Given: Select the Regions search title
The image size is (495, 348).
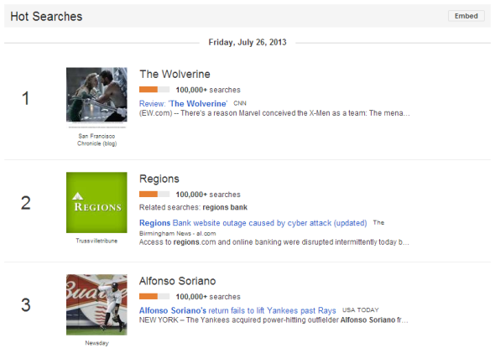Looking at the screenshot, I should (x=159, y=179).
